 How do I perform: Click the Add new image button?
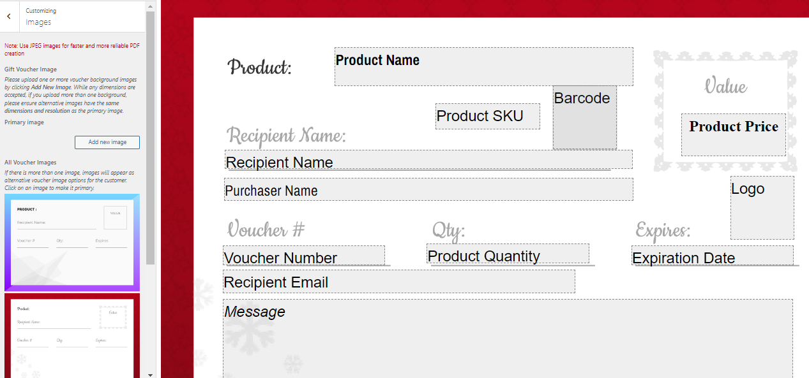coord(107,142)
